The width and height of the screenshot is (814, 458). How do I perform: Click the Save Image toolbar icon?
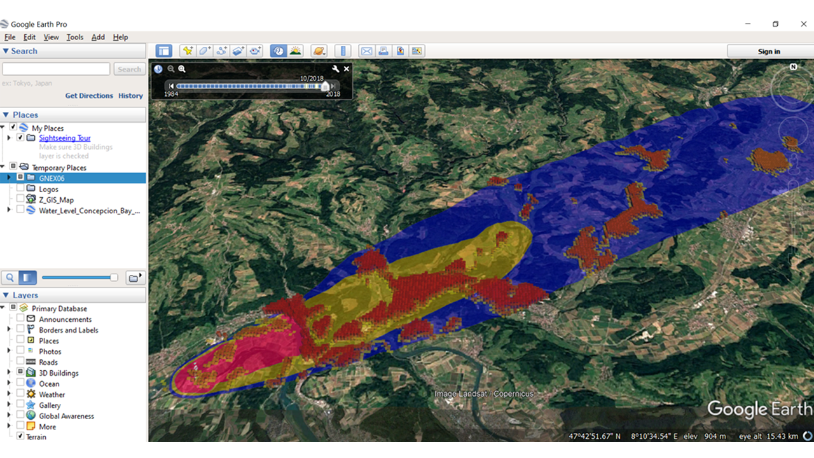click(x=400, y=51)
